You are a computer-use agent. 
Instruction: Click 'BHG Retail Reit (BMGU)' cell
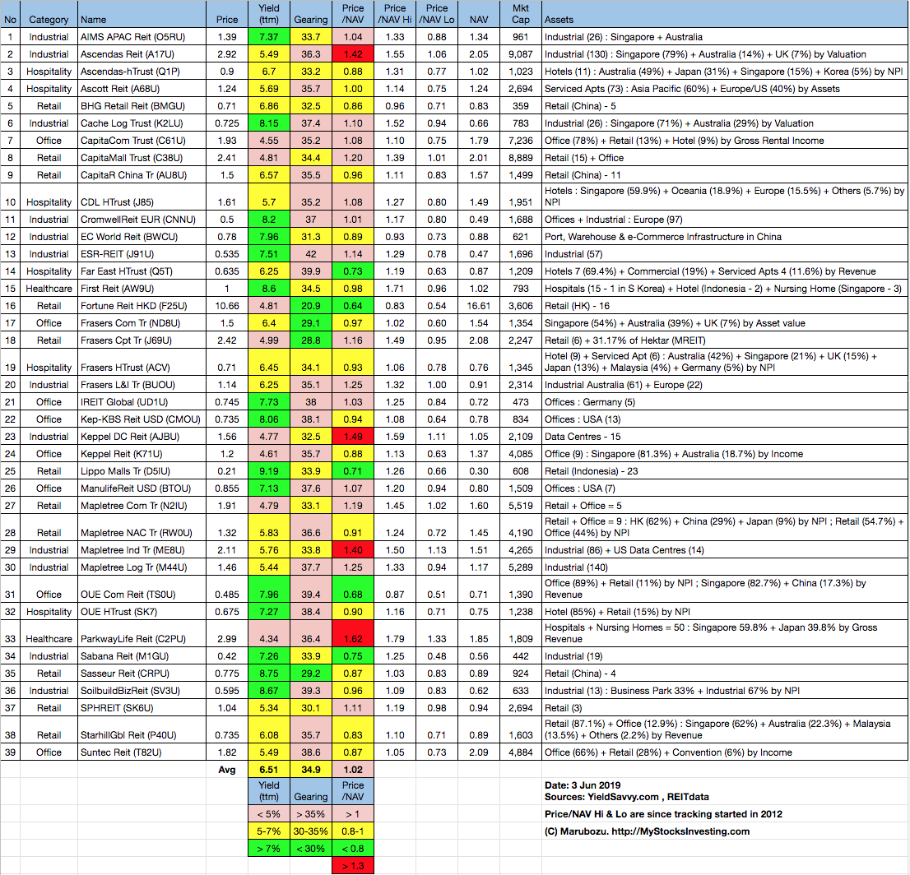pyautogui.click(x=142, y=106)
